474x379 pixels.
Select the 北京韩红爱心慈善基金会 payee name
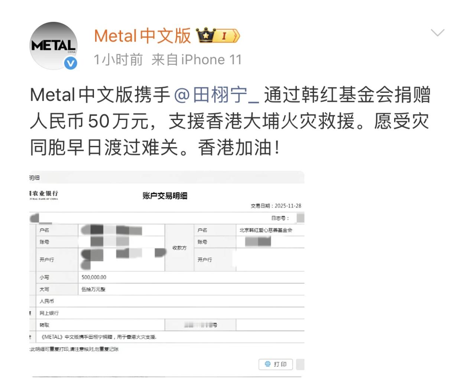[266, 230]
